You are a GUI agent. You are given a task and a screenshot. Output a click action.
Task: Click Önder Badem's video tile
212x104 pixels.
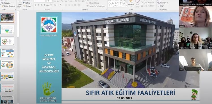point(196,3)
